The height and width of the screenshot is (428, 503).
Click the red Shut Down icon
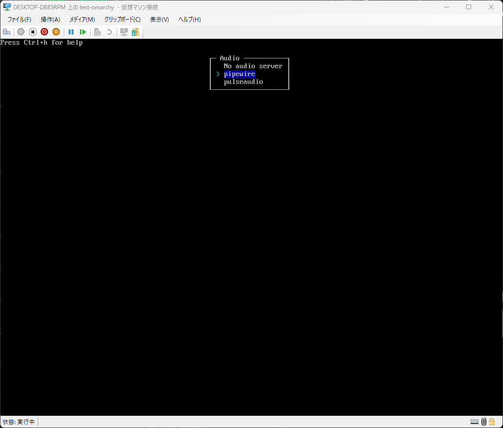point(44,32)
